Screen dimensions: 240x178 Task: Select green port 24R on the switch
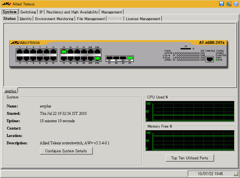click(x=97, y=59)
